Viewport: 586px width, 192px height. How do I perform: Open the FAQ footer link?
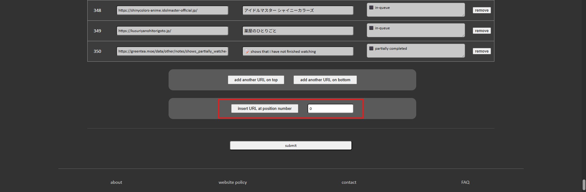tap(465, 182)
